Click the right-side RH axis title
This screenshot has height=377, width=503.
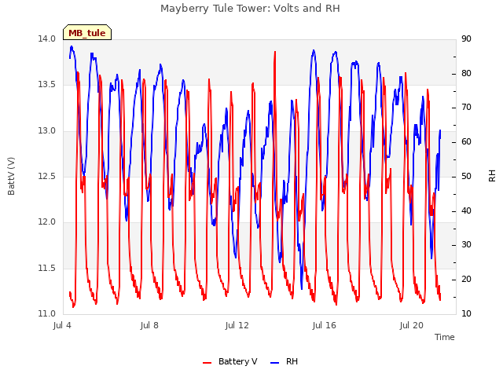click(492, 176)
